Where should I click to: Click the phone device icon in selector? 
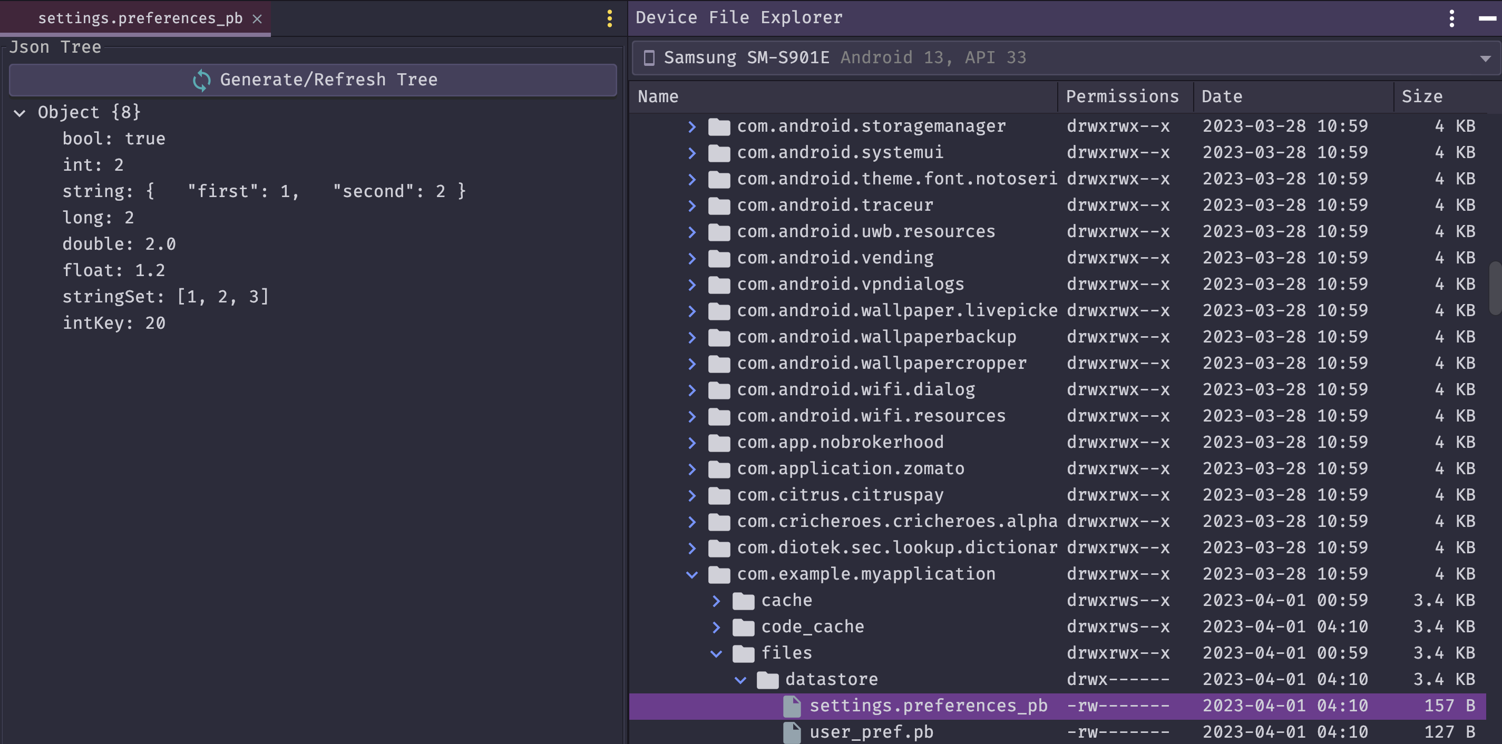[648, 58]
